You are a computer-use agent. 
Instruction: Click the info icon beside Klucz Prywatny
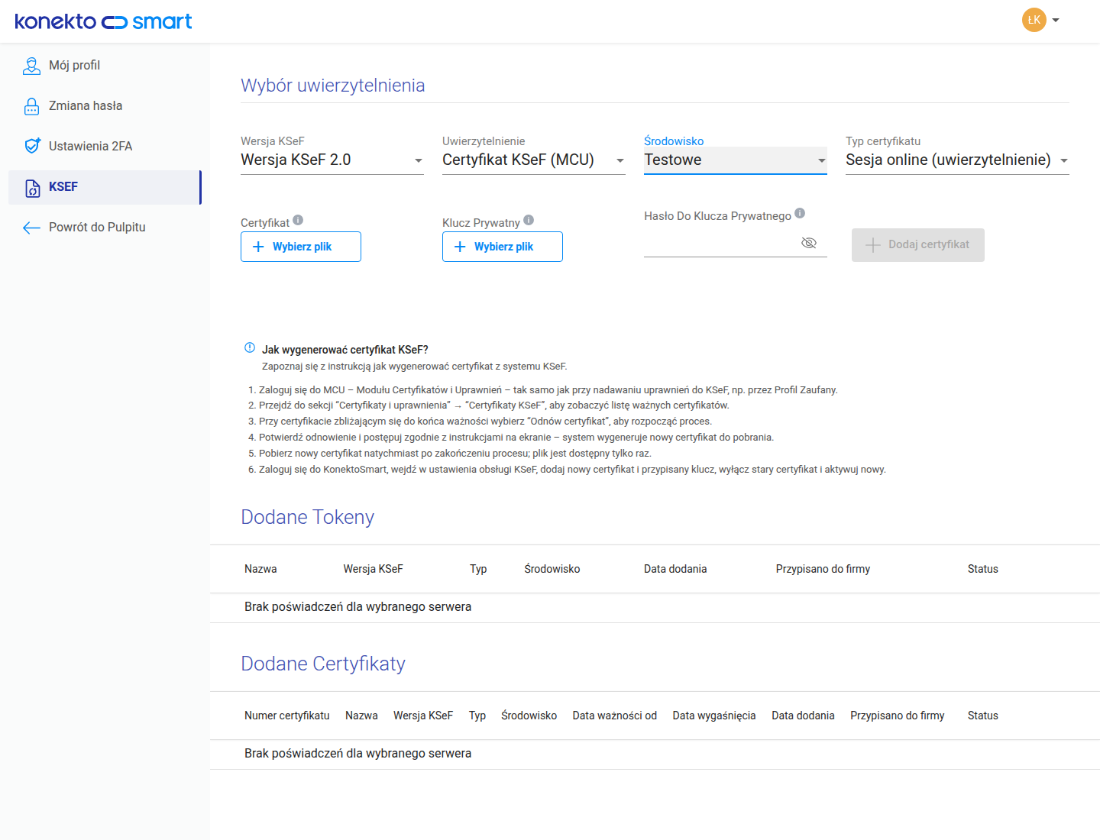coord(529,220)
